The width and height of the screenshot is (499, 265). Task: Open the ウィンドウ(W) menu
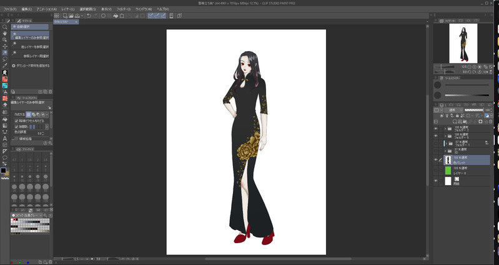[144, 9]
